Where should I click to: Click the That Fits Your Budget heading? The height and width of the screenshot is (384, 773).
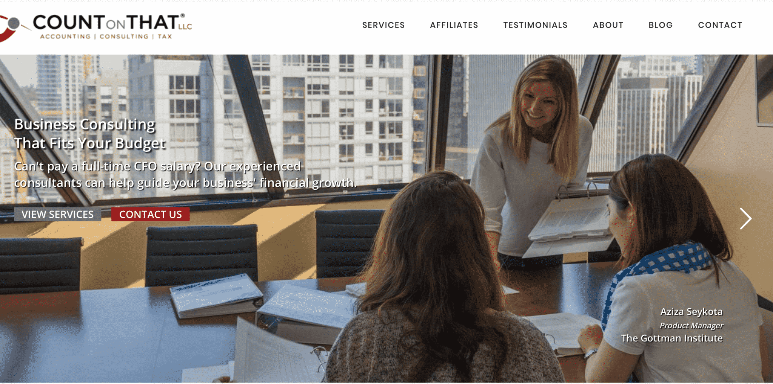pyautogui.click(x=90, y=143)
